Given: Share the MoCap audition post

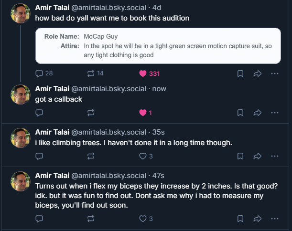Looking at the screenshot, I should click(x=257, y=73).
